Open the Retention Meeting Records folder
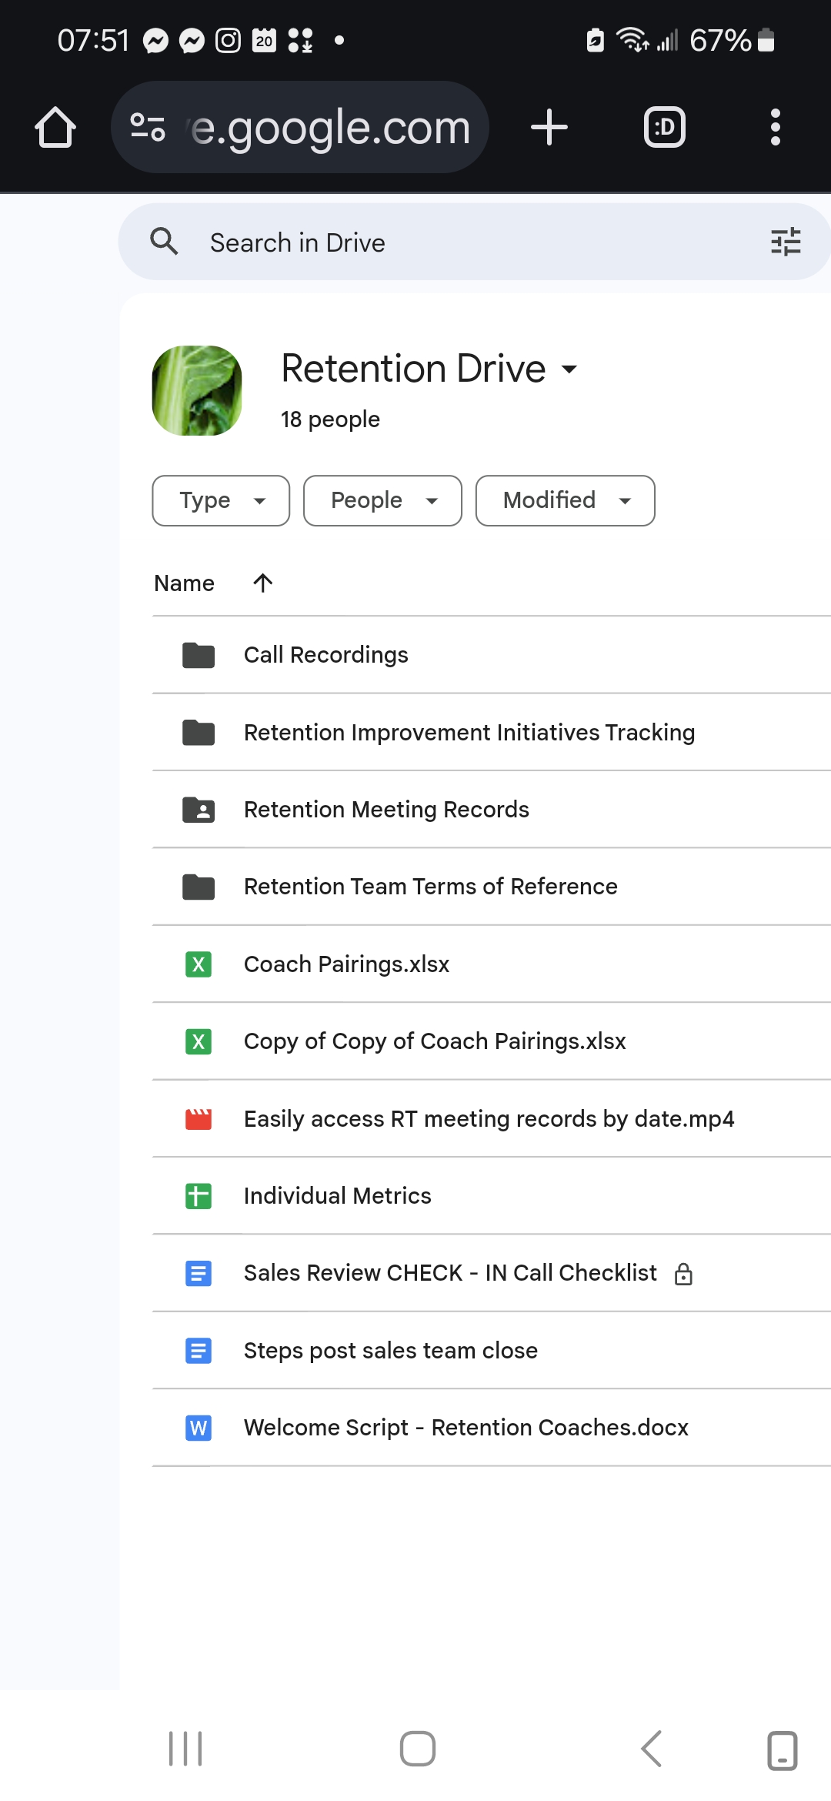831x1801 pixels. tap(386, 810)
